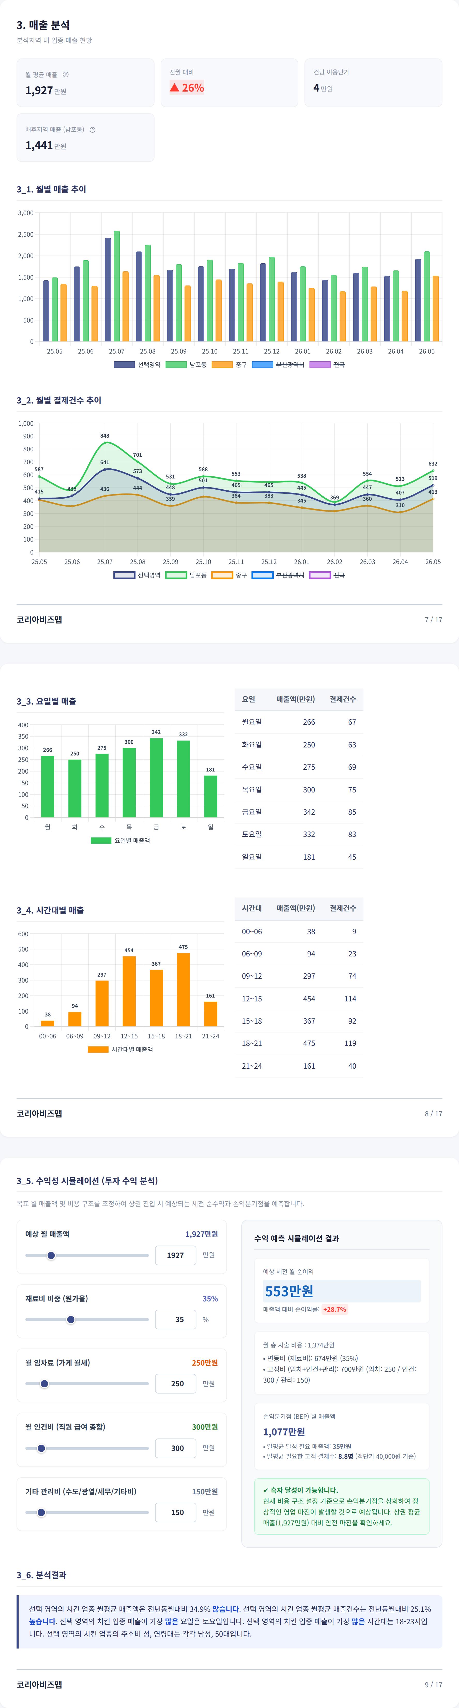The image size is (459, 1708).
Task: Adjust the 기타 관리비 slider
Action: pyautogui.click(x=87, y=1512)
